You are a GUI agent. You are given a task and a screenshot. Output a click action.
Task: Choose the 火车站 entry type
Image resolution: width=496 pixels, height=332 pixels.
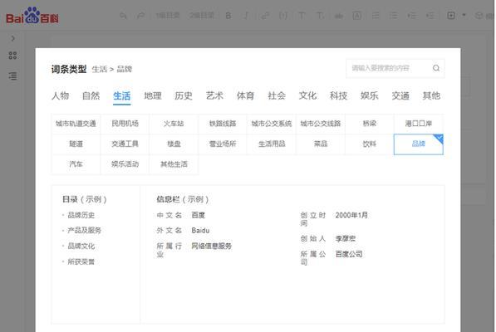(174, 124)
